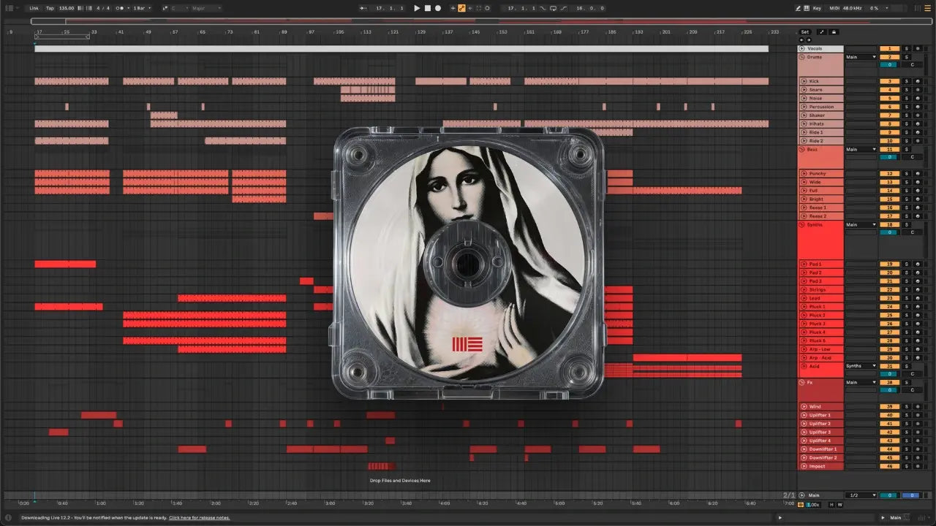Tap the Tap tempo button
The image size is (936, 526).
pyautogui.click(x=50, y=8)
